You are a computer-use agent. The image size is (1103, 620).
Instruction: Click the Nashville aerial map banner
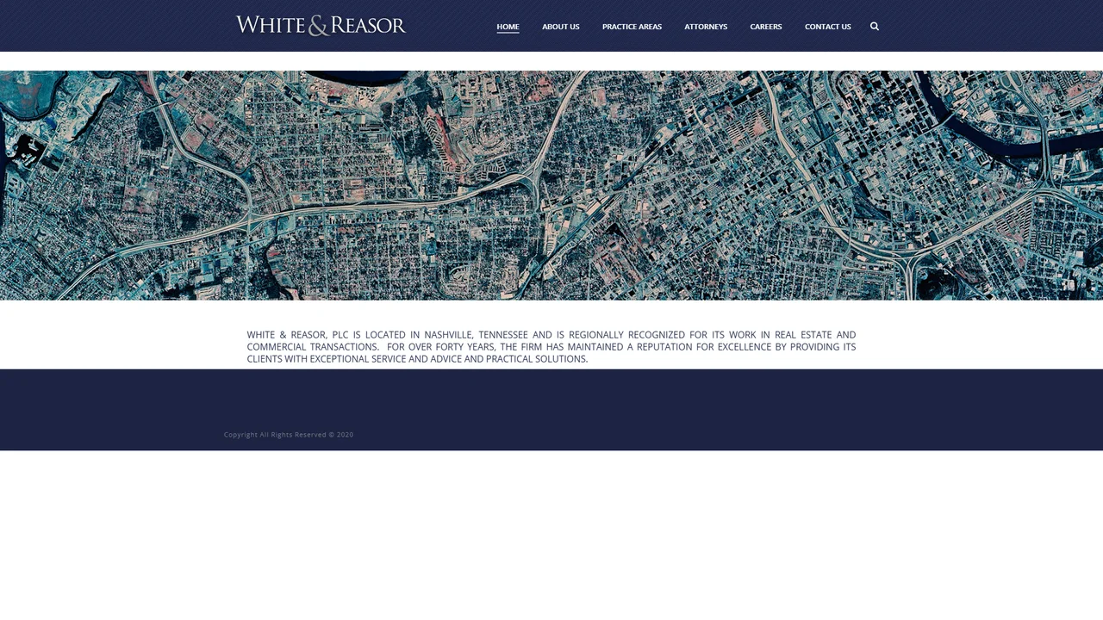click(x=551, y=185)
